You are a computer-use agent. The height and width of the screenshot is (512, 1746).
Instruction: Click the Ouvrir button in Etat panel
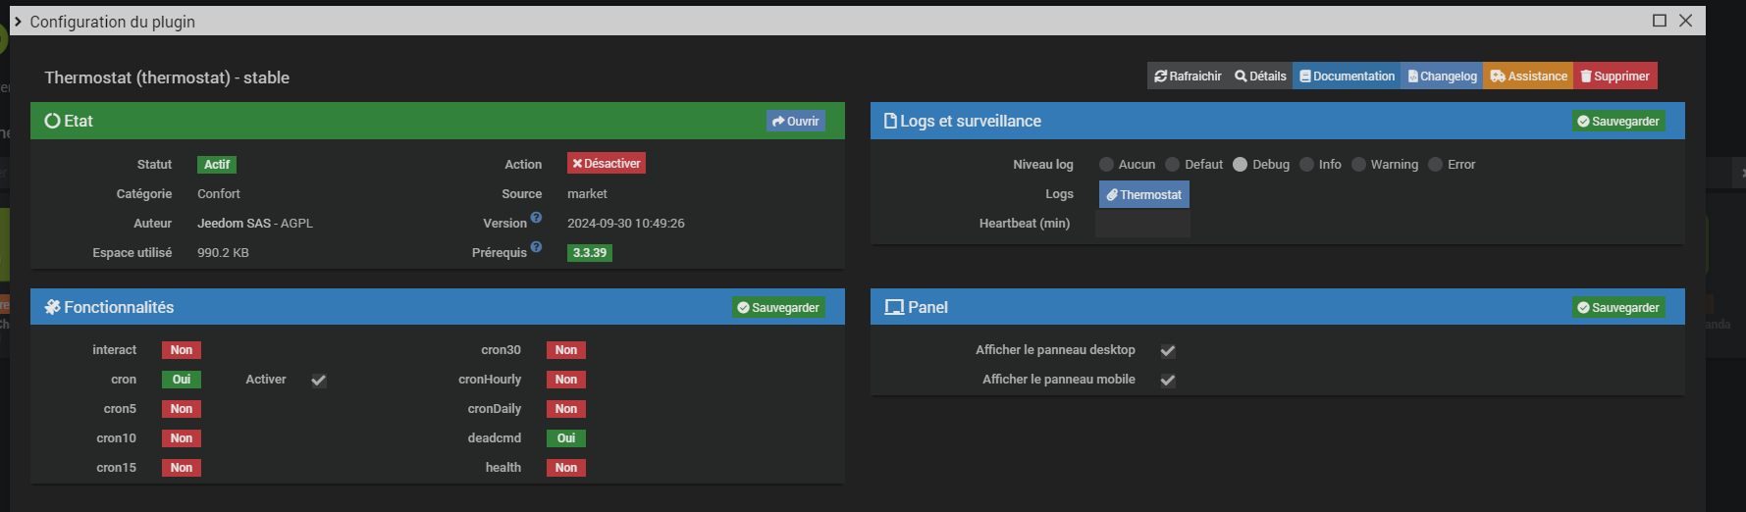point(795,122)
